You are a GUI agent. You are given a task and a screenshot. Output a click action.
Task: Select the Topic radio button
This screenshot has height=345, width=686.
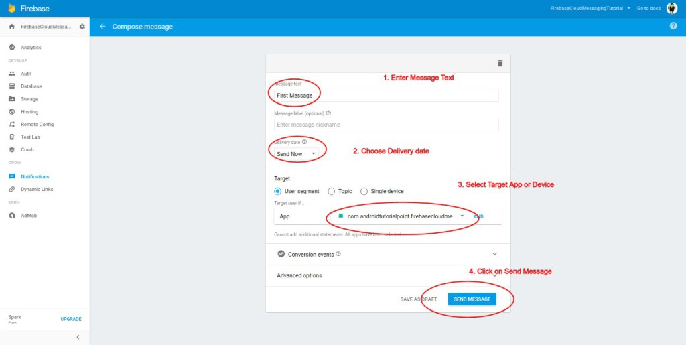pyautogui.click(x=331, y=191)
